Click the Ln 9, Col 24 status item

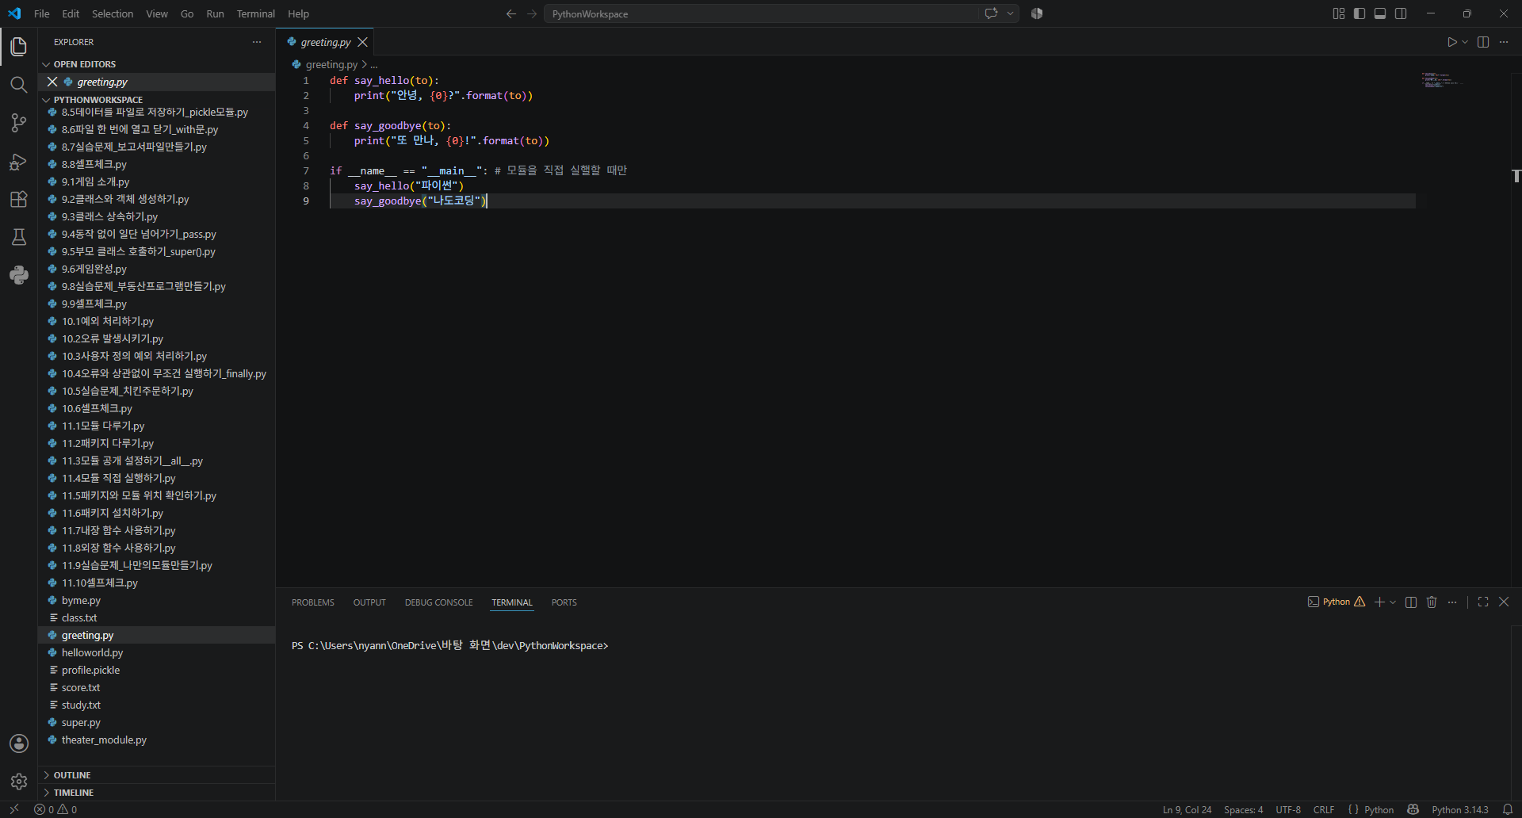click(1187, 809)
